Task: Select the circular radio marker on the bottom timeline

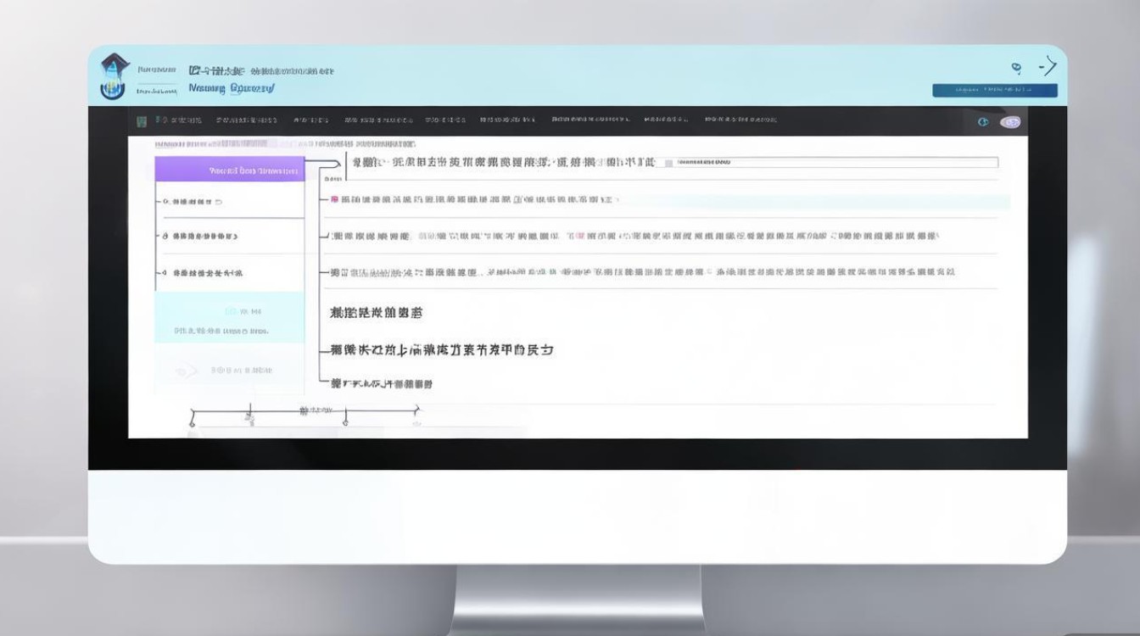Action: pyautogui.click(x=345, y=423)
